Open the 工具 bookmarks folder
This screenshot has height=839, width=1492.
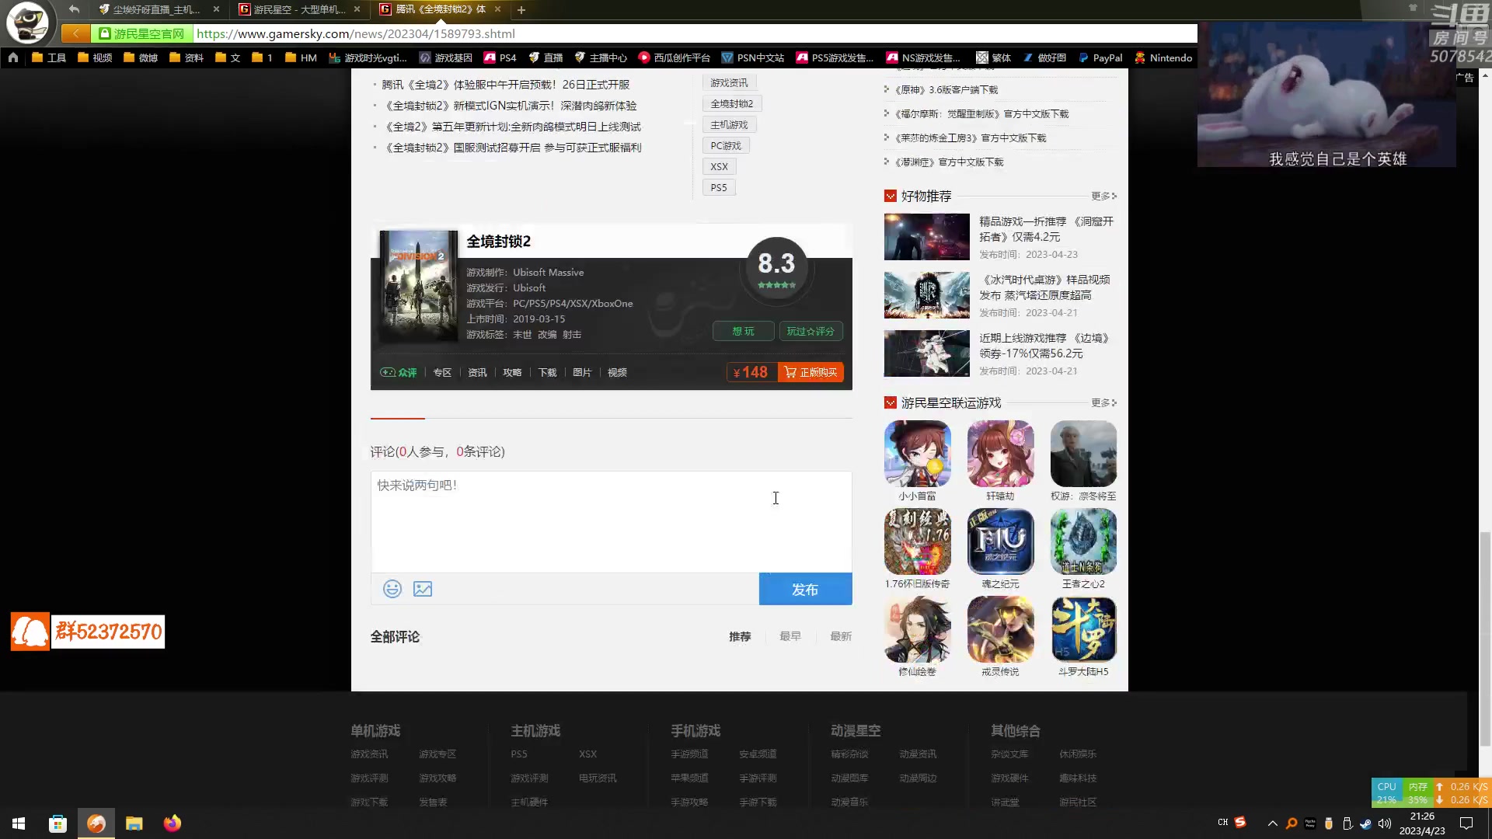coord(49,57)
